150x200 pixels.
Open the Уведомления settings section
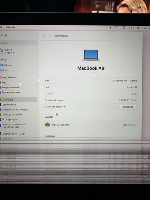[9, 77]
